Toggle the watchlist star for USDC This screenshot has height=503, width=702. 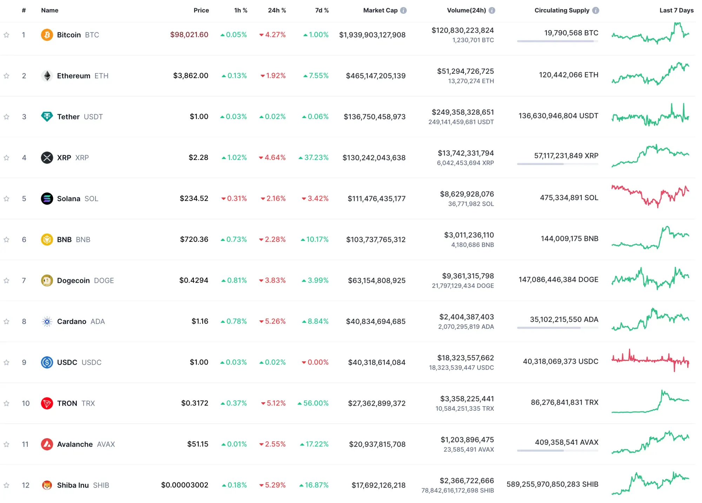click(6, 362)
